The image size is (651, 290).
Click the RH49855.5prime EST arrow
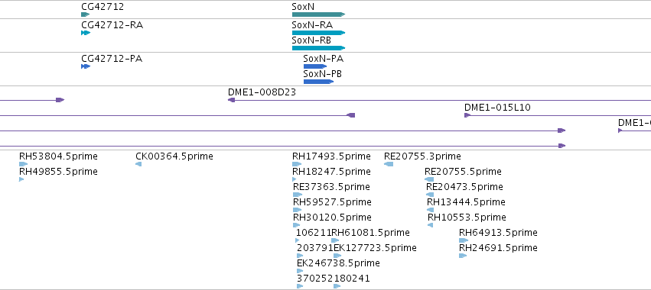21,179
